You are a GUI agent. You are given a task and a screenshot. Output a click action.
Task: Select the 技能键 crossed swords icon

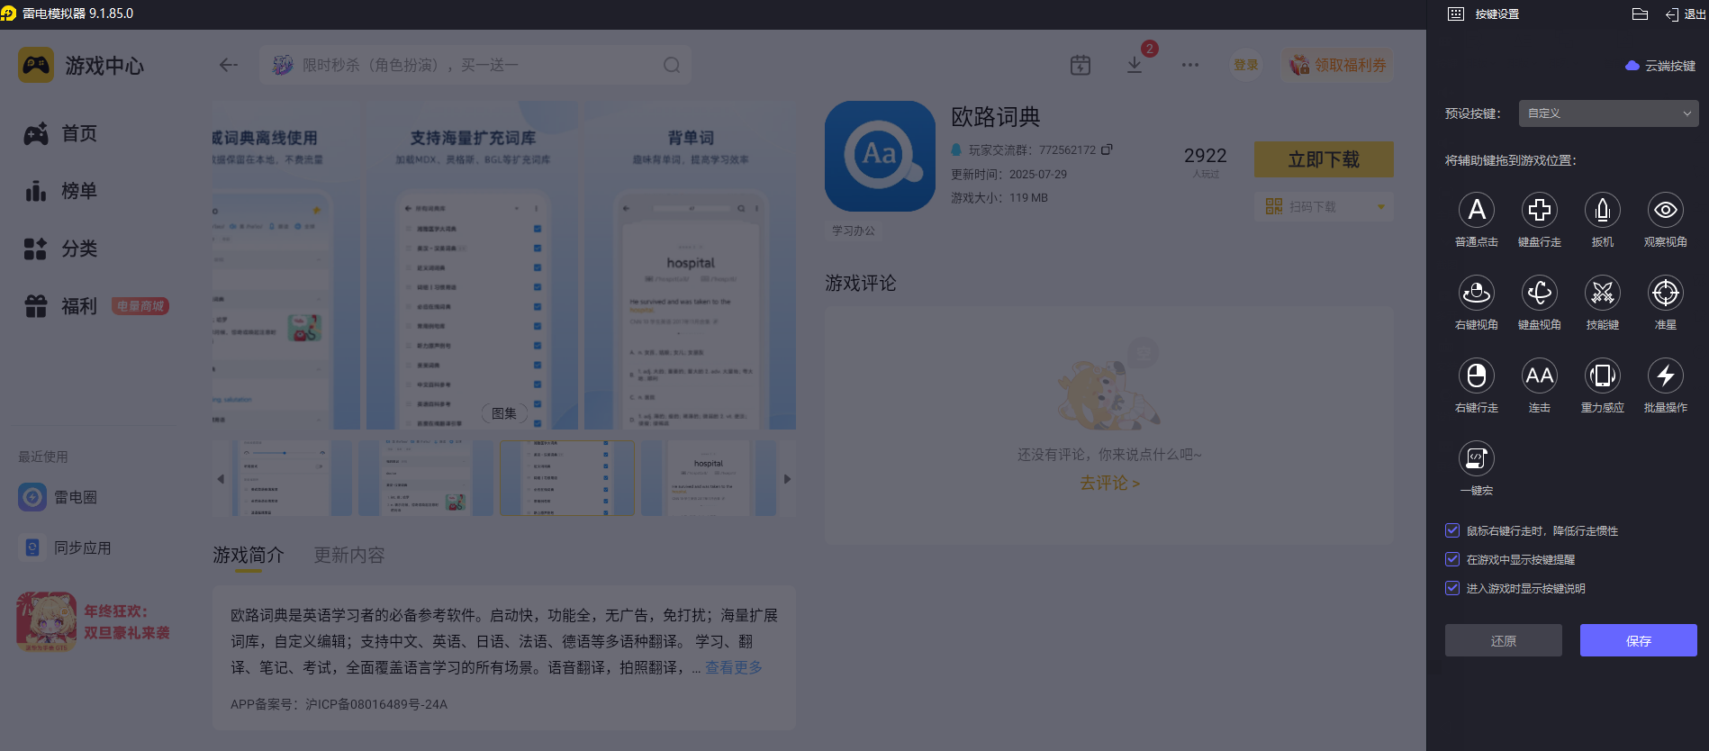(x=1603, y=293)
